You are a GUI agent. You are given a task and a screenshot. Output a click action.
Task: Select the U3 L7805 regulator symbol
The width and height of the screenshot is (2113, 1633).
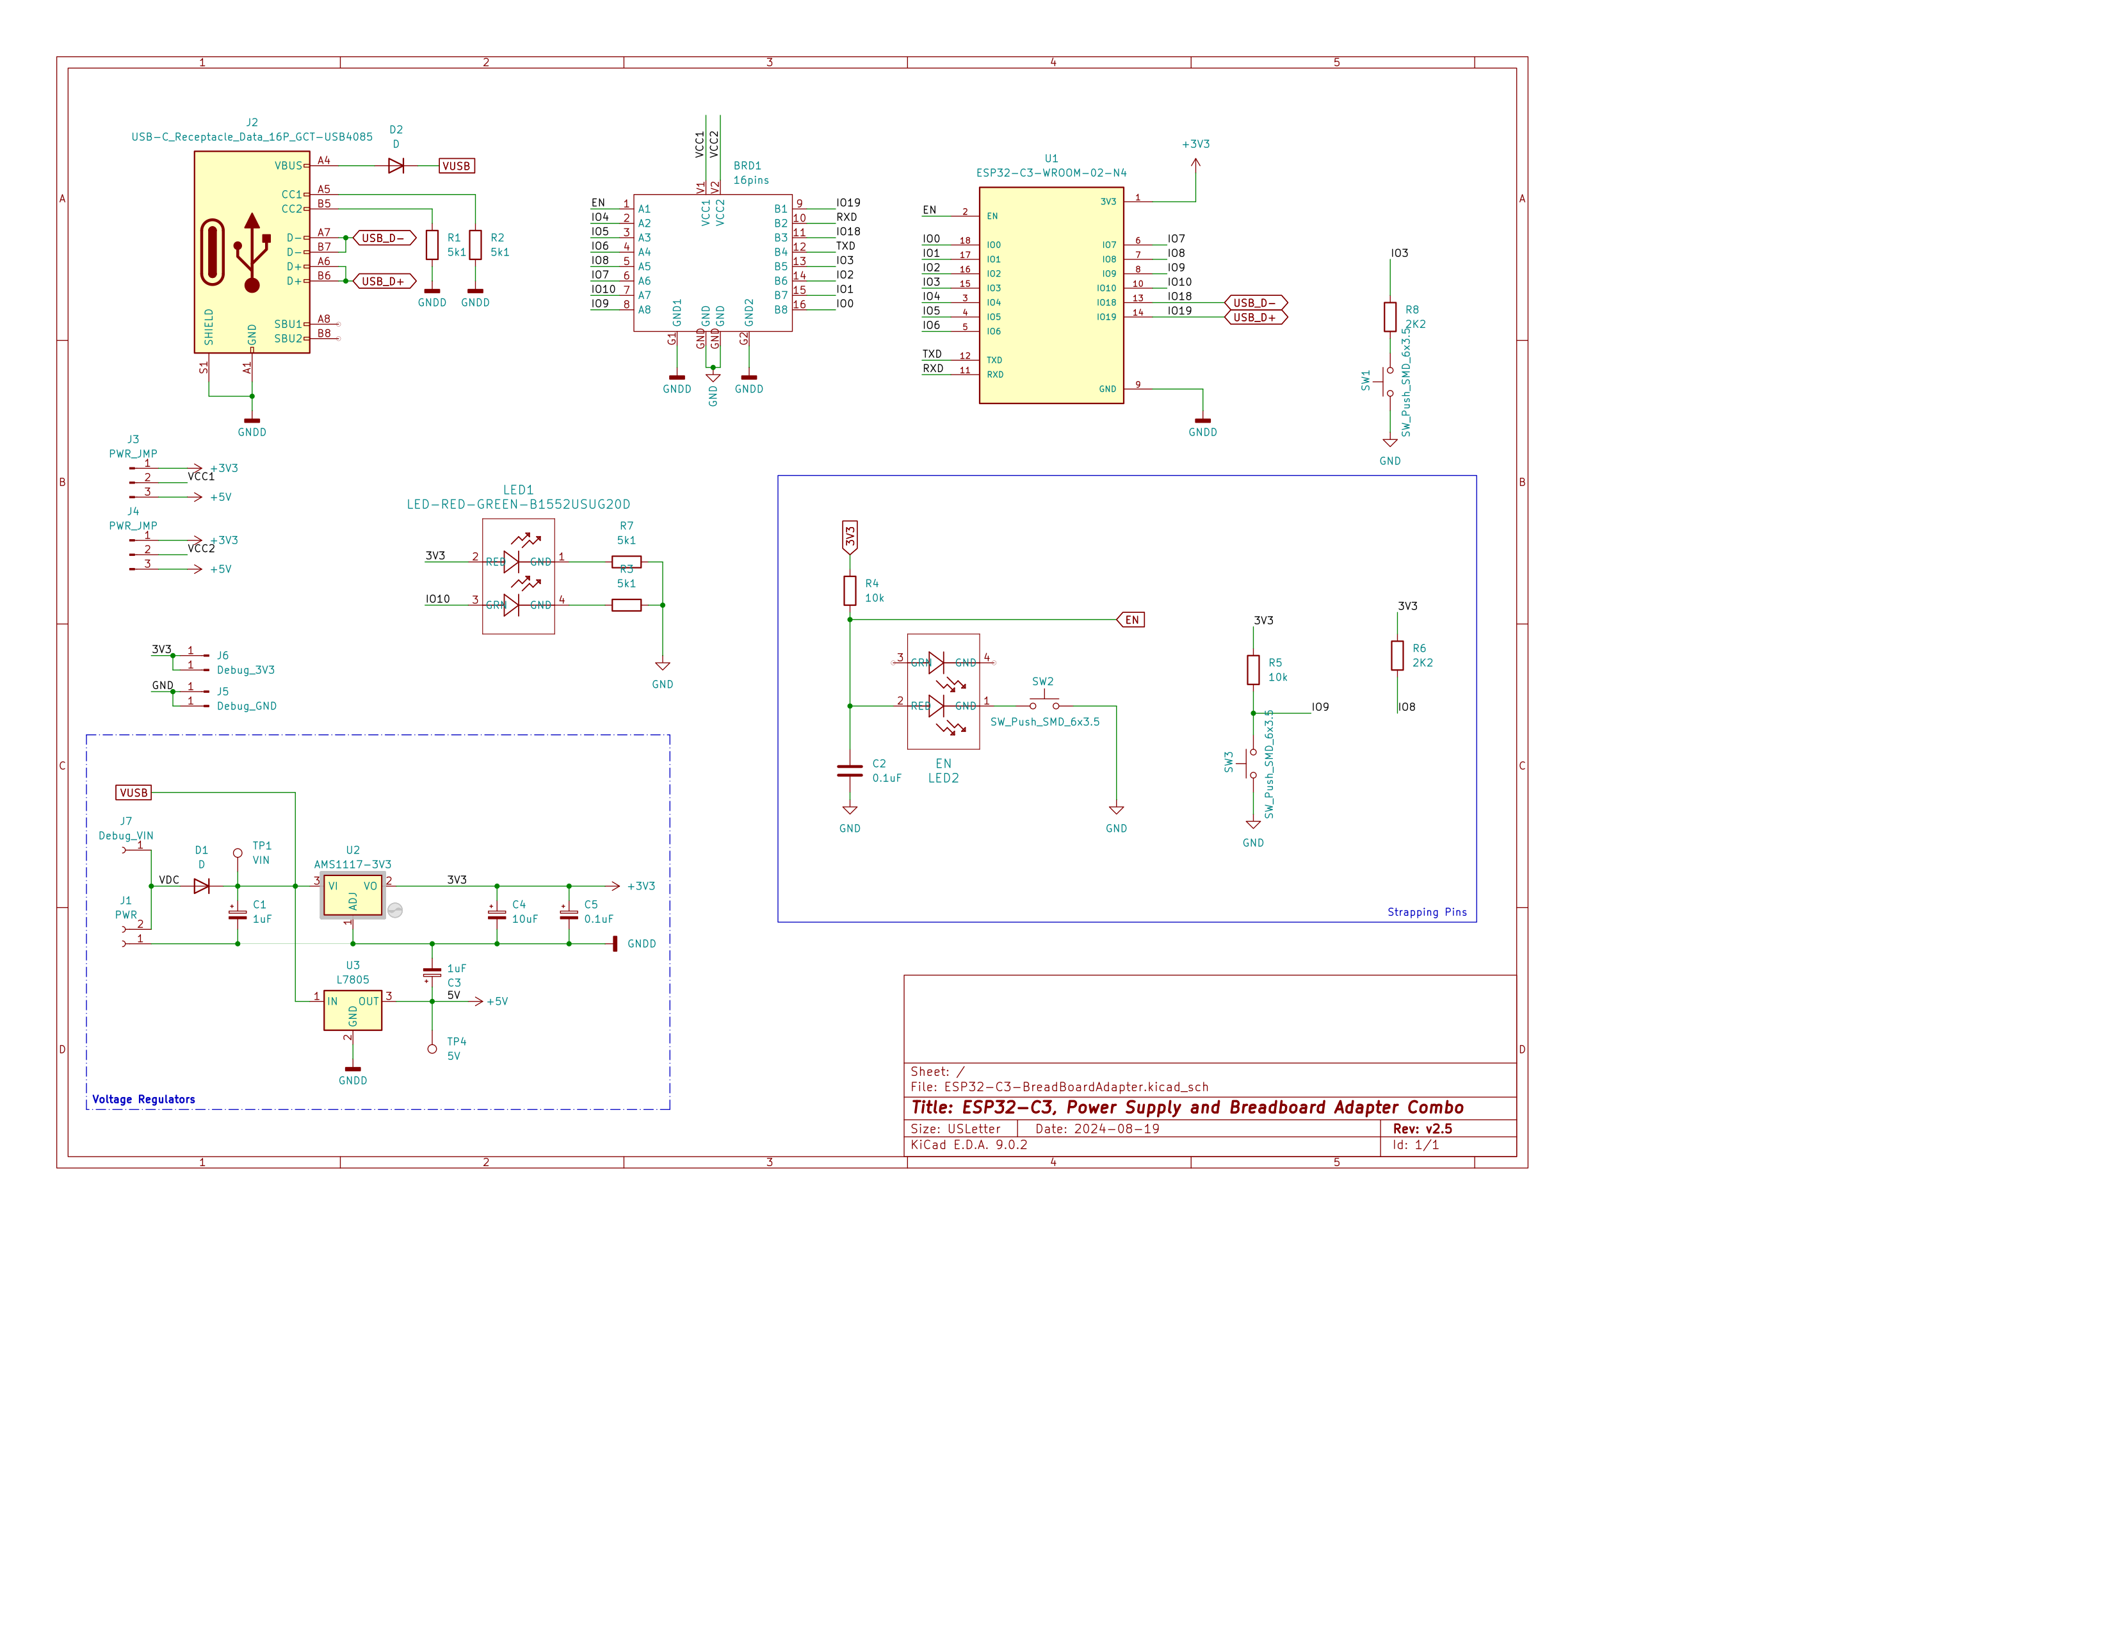click(353, 1011)
